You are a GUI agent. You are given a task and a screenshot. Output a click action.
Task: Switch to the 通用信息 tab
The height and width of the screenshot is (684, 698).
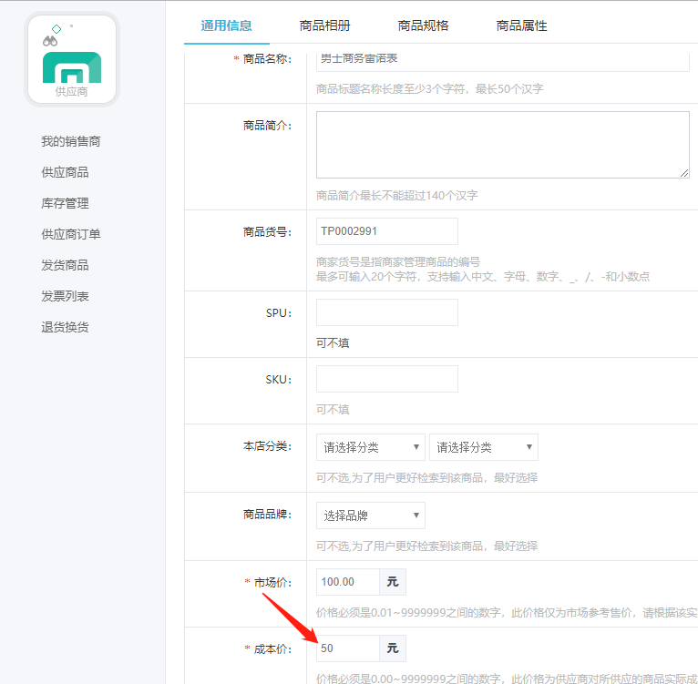[x=226, y=26]
